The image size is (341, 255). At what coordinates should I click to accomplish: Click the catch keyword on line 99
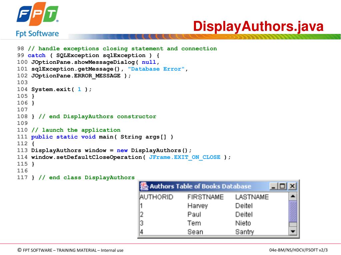click(x=37, y=55)
